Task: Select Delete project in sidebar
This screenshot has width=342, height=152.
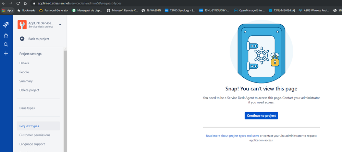Action: pos(29,90)
